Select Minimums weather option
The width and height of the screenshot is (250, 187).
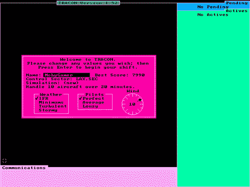(51, 102)
